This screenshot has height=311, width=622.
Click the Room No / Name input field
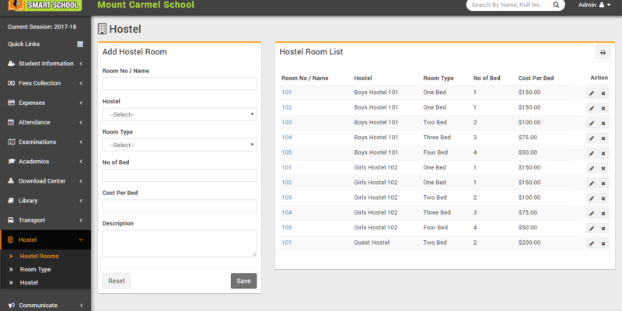(x=180, y=84)
